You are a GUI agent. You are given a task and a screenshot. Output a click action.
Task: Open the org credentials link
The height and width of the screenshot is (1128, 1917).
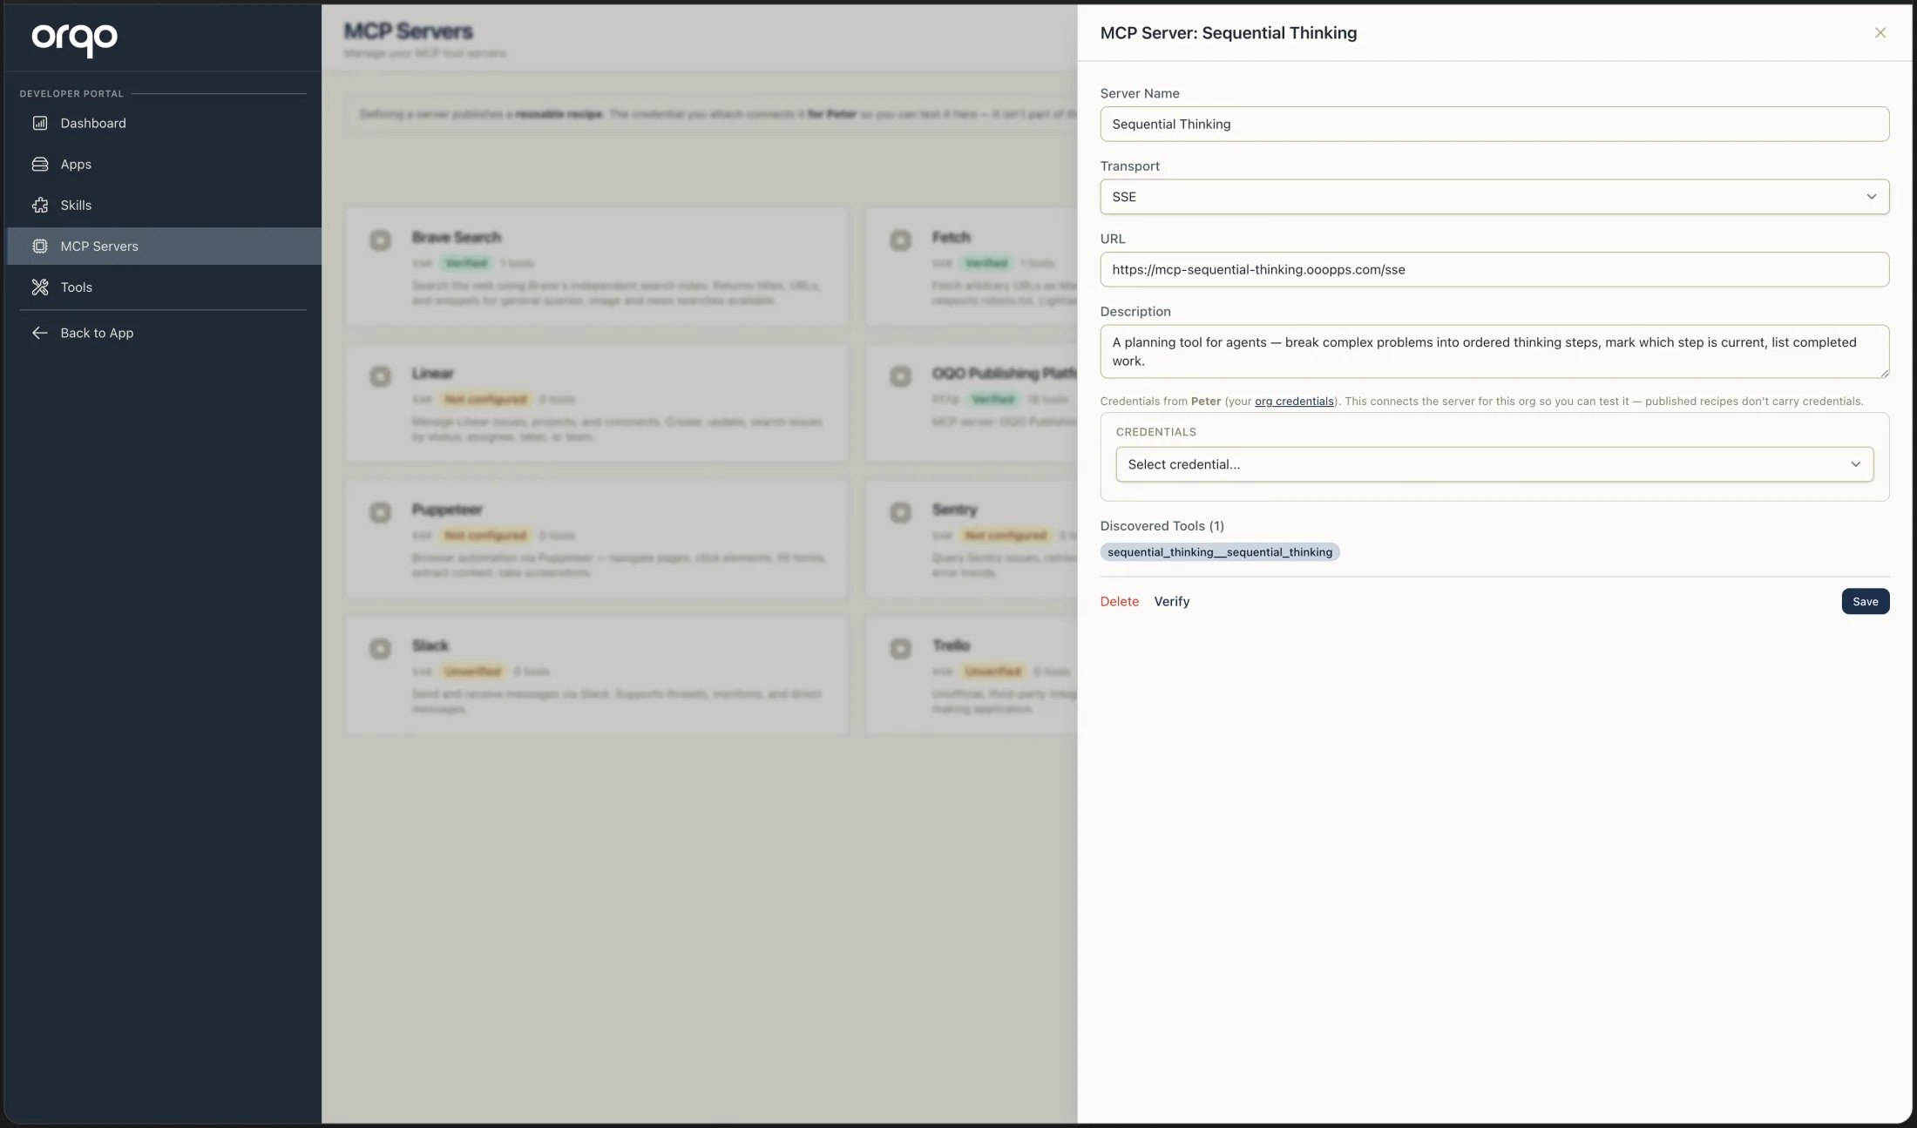pyautogui.click(x=1294, y=402)
